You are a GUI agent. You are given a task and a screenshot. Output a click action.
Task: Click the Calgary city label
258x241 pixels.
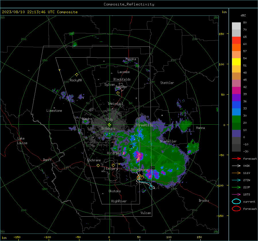pyautogui.click(x=112, y=168)
